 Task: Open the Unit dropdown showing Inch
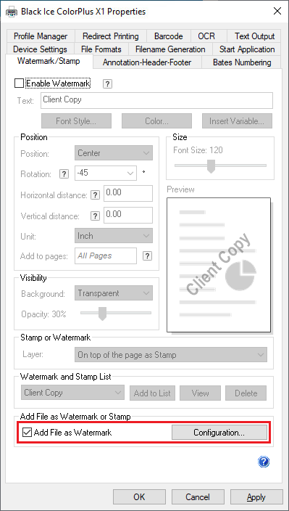pyautogui.click(x=114, y=236)
